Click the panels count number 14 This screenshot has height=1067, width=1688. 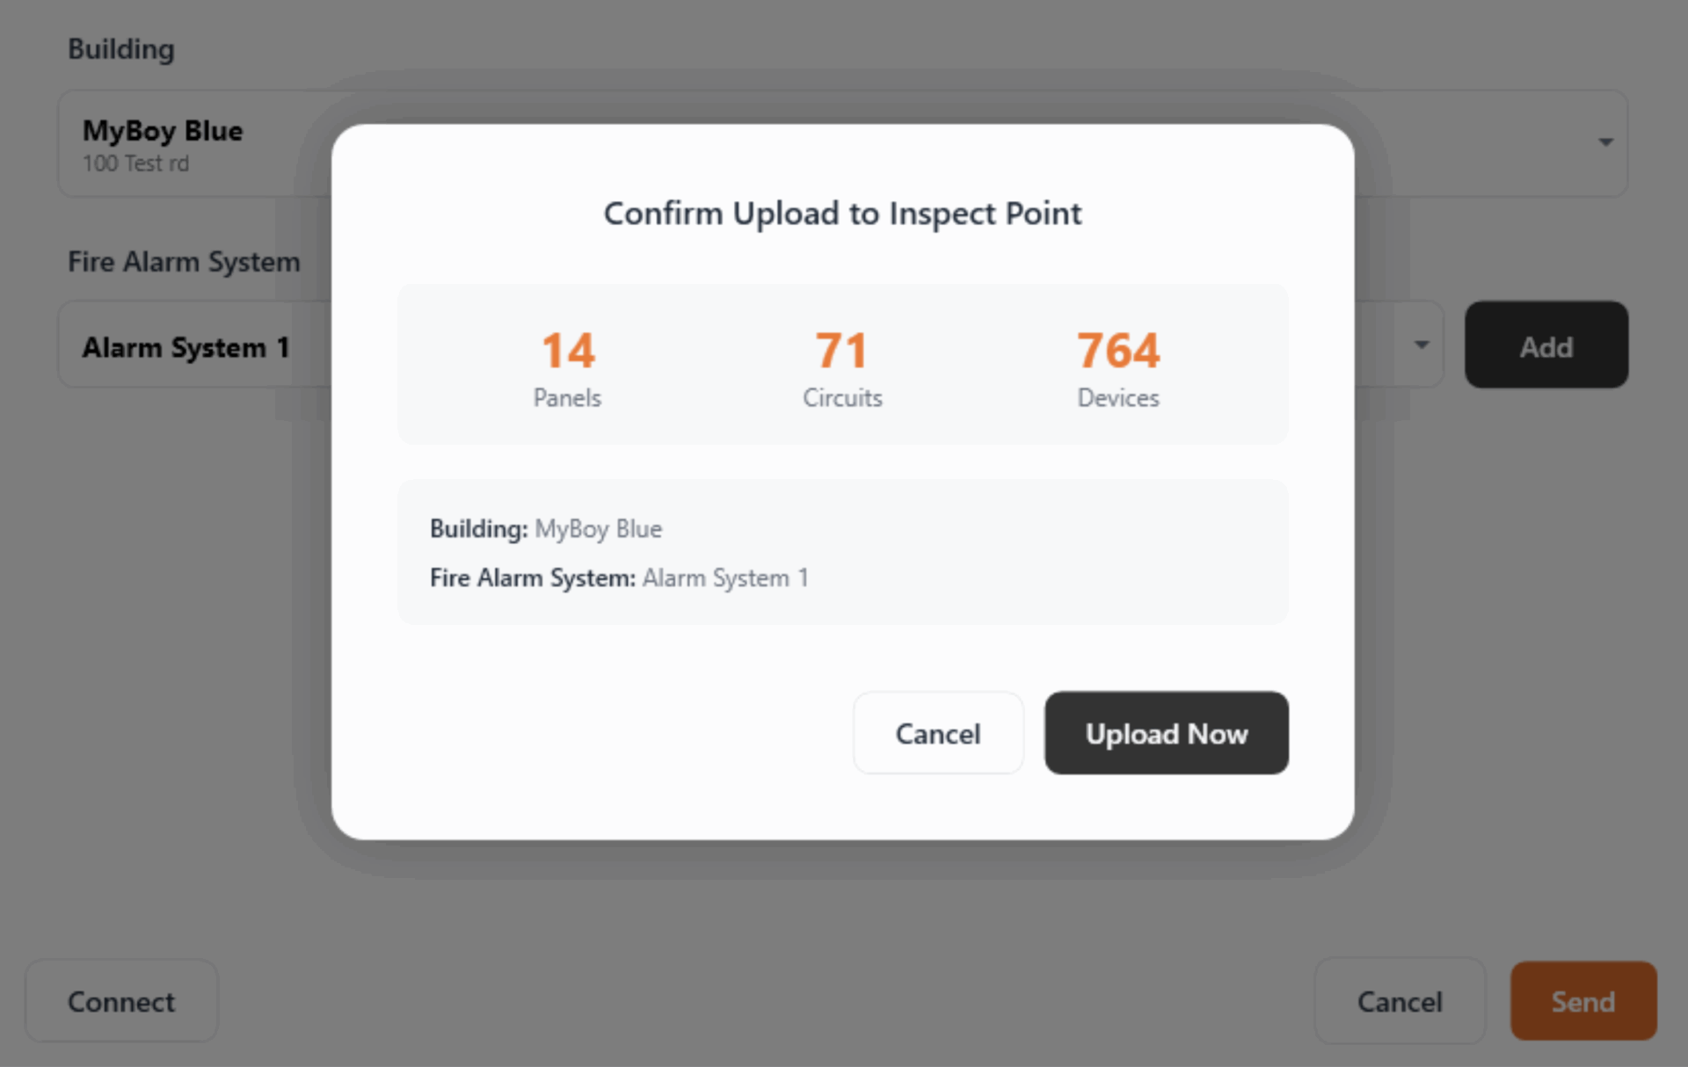568,351
